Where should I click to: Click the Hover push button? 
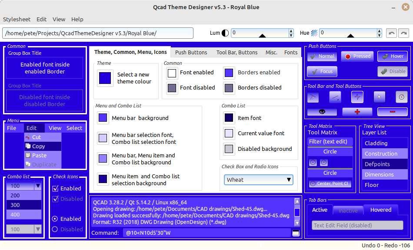tap(393, 56)
